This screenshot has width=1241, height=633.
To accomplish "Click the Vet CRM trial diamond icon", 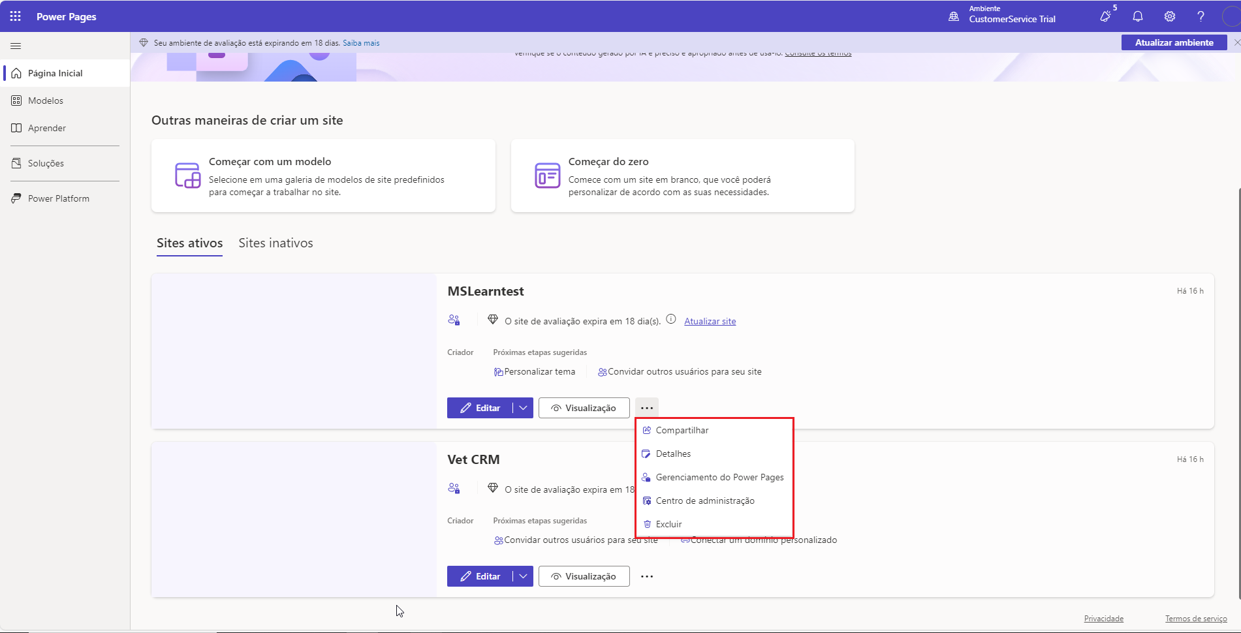I will click(x=493, y=488).
